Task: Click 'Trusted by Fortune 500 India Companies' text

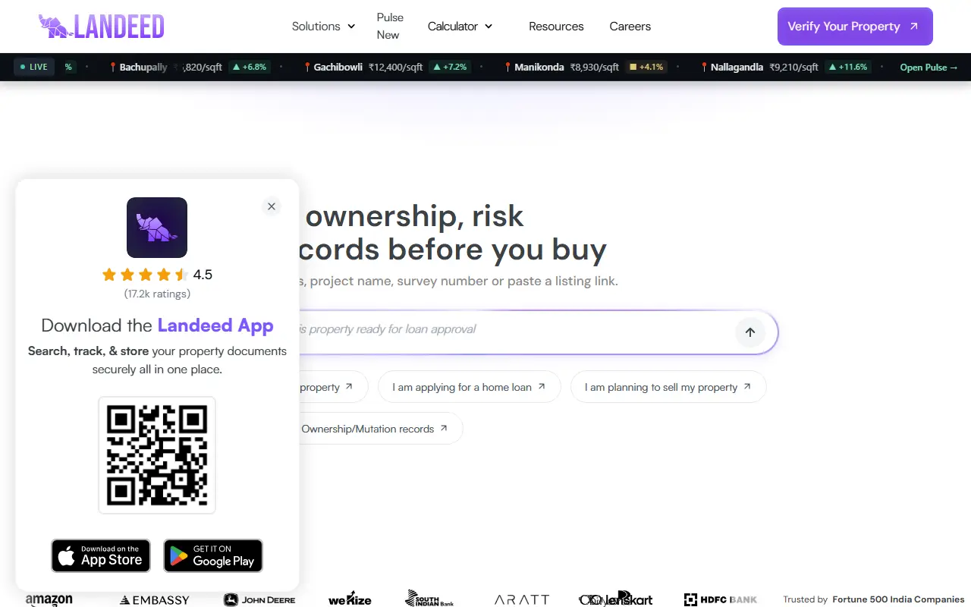Action: click(874, 599)
